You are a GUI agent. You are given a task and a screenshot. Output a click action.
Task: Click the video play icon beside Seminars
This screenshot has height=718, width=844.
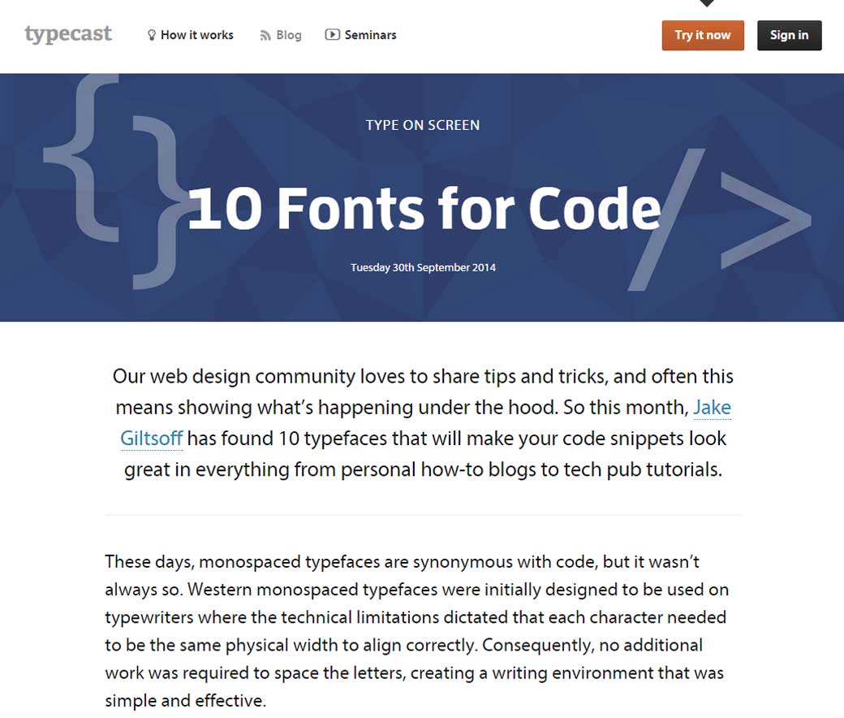coord(332,35)
